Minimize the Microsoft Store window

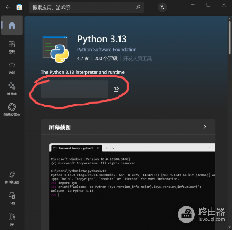coord(193,5)
